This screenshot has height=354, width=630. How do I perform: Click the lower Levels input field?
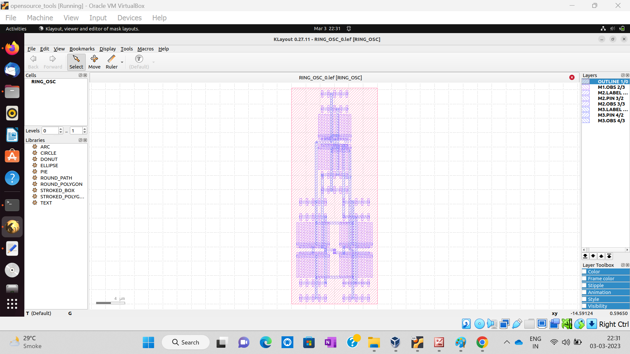click(x=50, y=131)
